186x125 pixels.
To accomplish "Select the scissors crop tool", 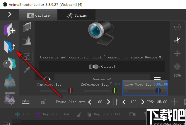I will point(177,40).
